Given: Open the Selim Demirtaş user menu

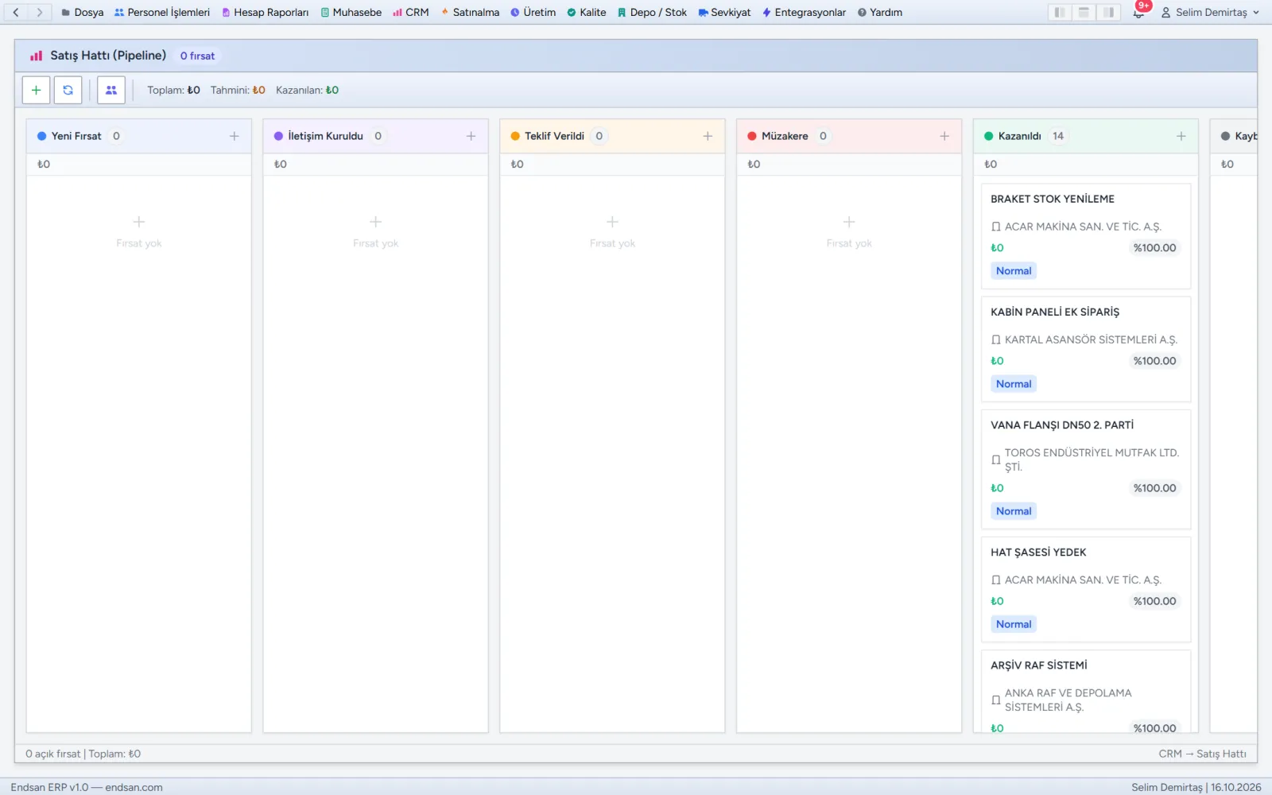Looking at the screenshot, I should [1210, 13].
